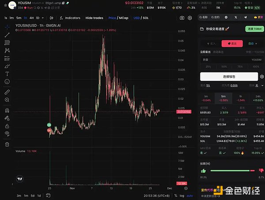The width and height of the screenshot is (265, 200).
Task: Expand the anti-MEV settings chevron
Action: 262,86
